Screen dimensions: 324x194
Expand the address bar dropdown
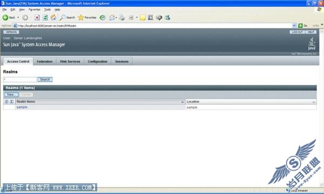click(294, 26)
